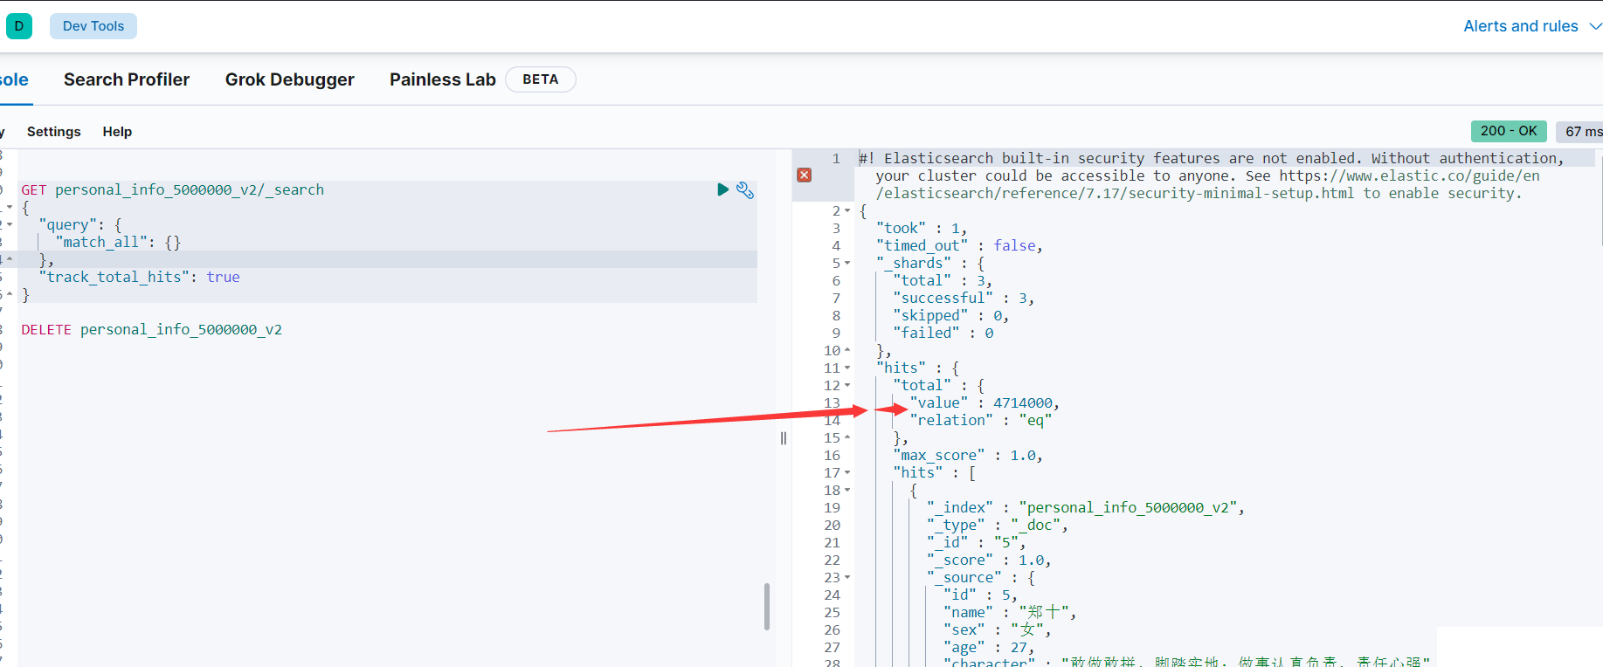Image resolution: width=1603 pixels, height=667 pixels.
Task: Click the request editor vertical scrollbar thumb
Action: tap(767, 606)
